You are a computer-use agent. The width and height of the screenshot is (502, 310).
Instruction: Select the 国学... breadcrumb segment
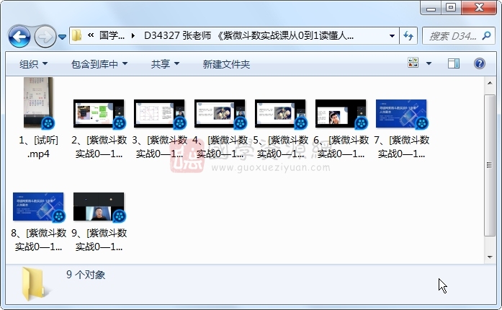[112, 35]
